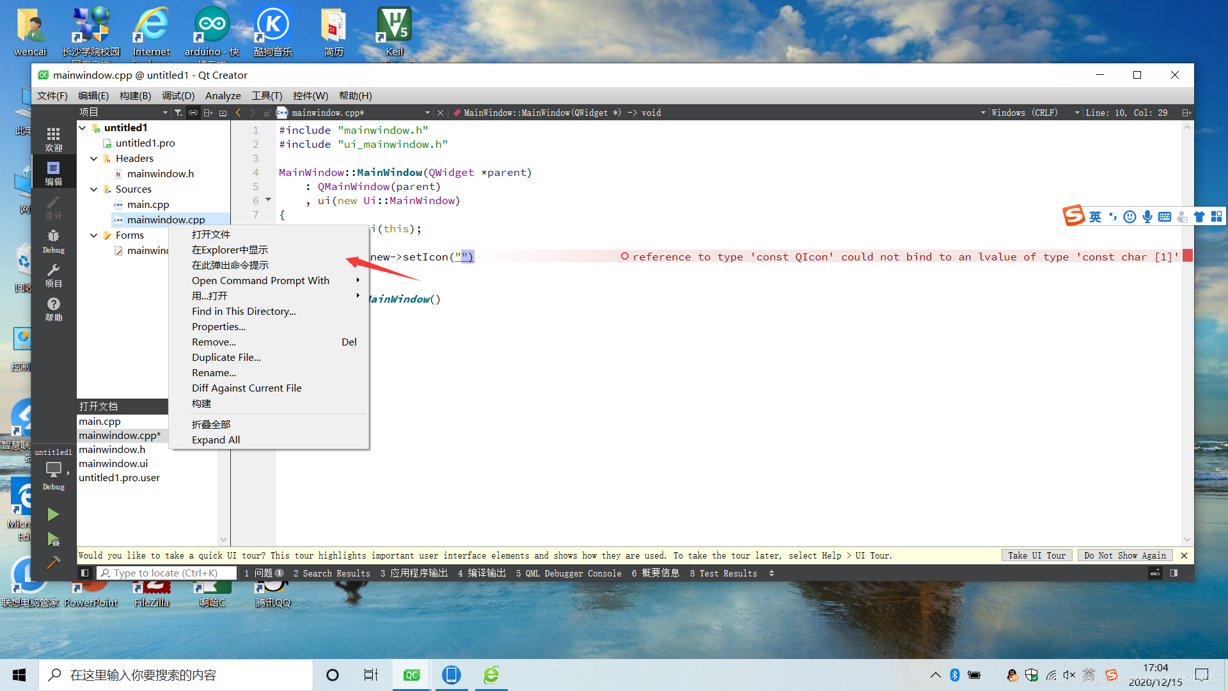
Task: Toggle left sidebar visibility button
Action: tap(84, 573)
